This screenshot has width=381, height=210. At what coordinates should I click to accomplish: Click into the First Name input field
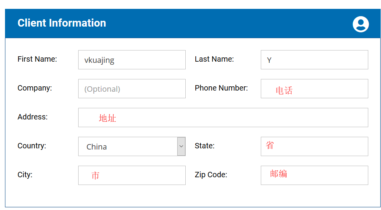(x=132, y=60)
